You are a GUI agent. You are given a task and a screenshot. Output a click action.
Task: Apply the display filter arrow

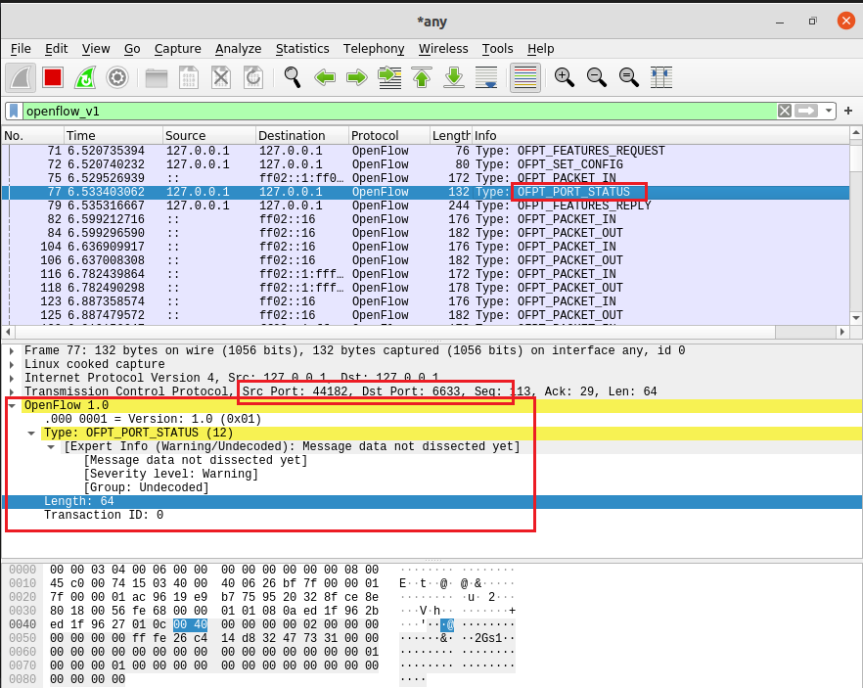pos(806,111)
